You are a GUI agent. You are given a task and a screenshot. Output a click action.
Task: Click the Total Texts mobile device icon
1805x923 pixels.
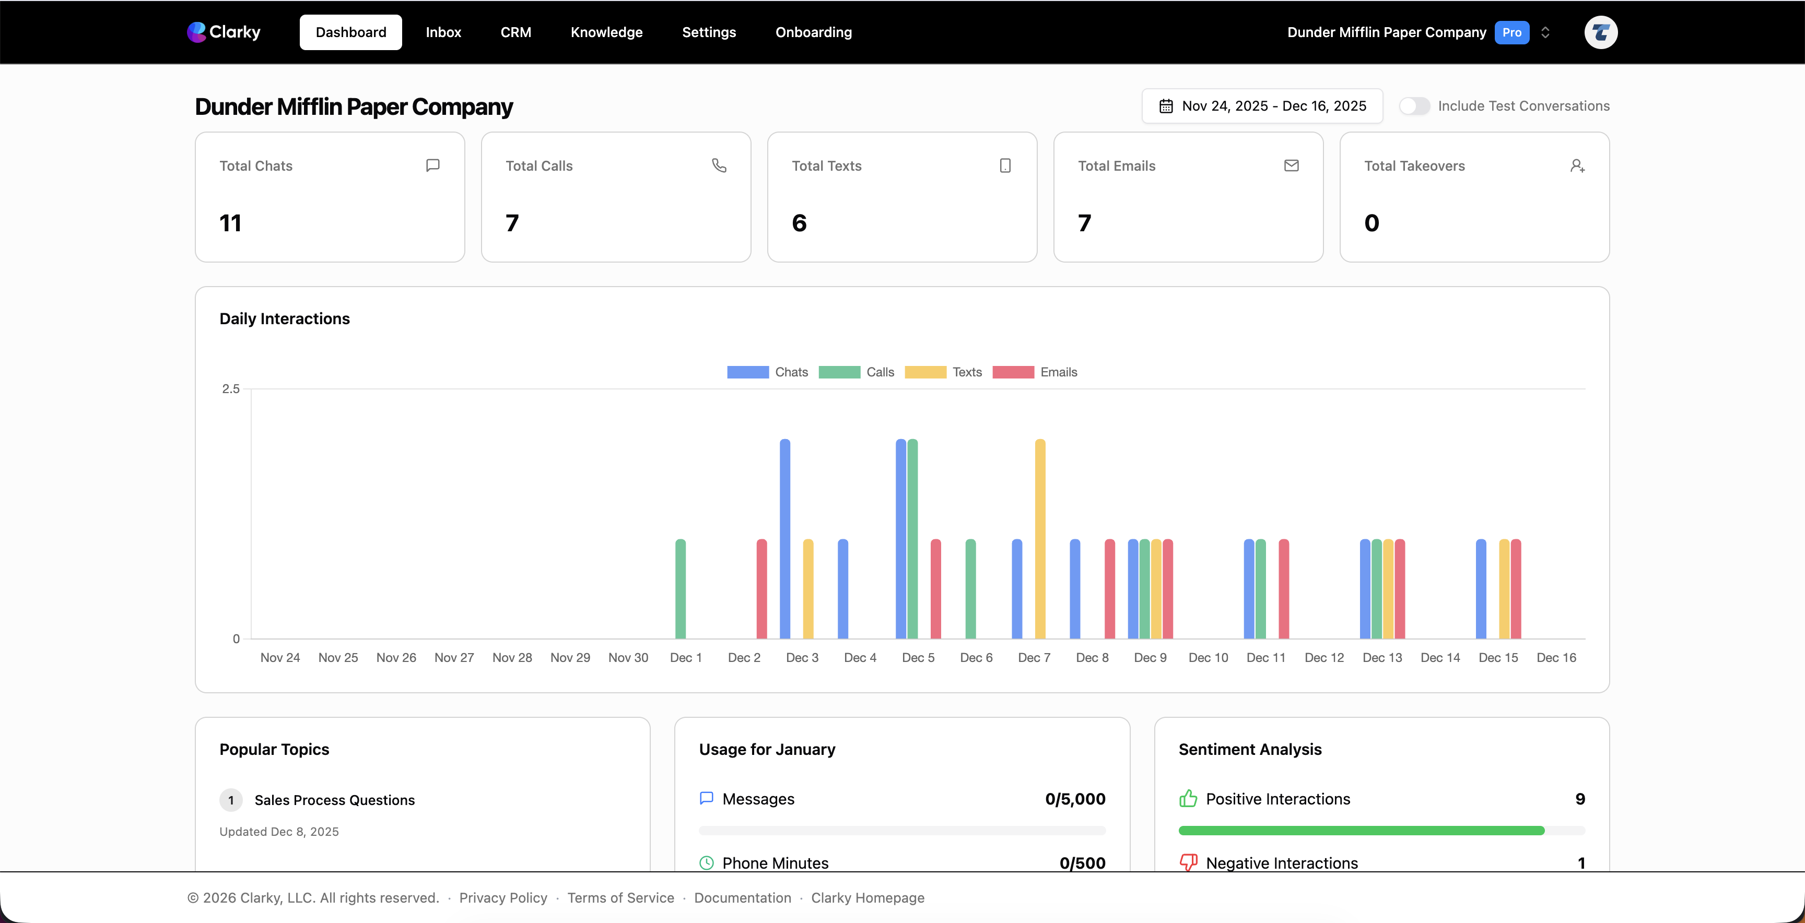click(x=1005, y=165)
